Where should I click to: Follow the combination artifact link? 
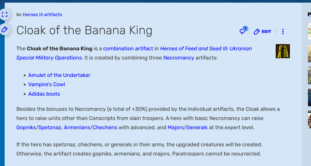(x=128, y=49)
